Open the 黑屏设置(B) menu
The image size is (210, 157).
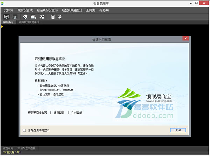tap(25, 10)
